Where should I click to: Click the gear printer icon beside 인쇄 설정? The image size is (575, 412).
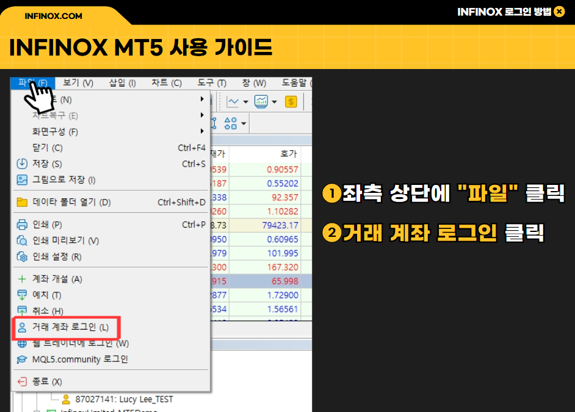click(22, 256)
